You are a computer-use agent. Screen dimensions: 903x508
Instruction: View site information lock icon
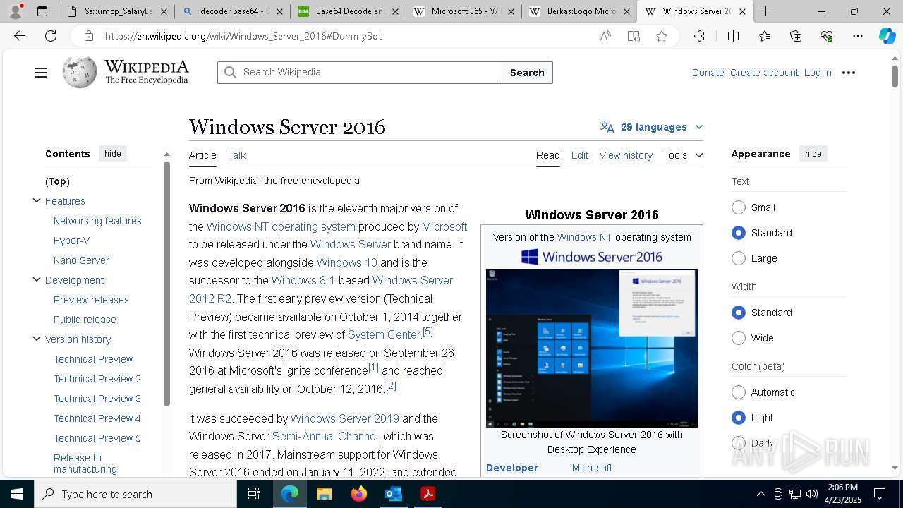(88, 36)
